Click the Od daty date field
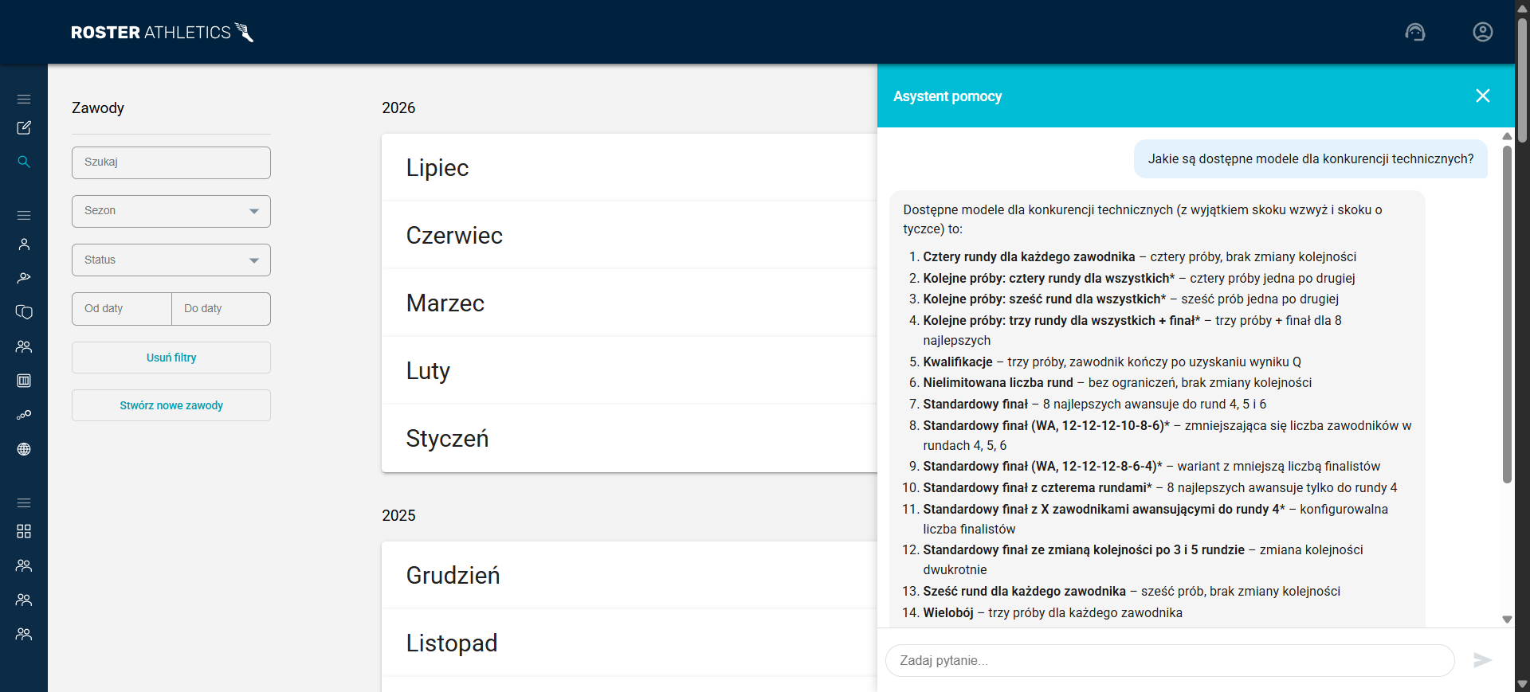 point(122,309)
